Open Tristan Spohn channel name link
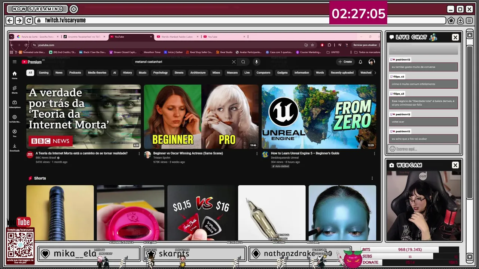Viewport: 479px width, 269px height. [162, 158]
